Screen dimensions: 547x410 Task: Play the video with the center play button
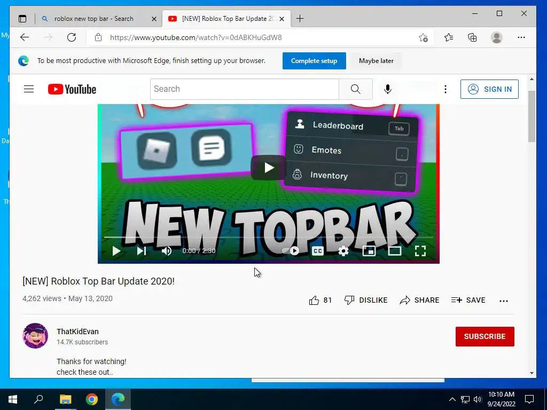pos(269,168)
